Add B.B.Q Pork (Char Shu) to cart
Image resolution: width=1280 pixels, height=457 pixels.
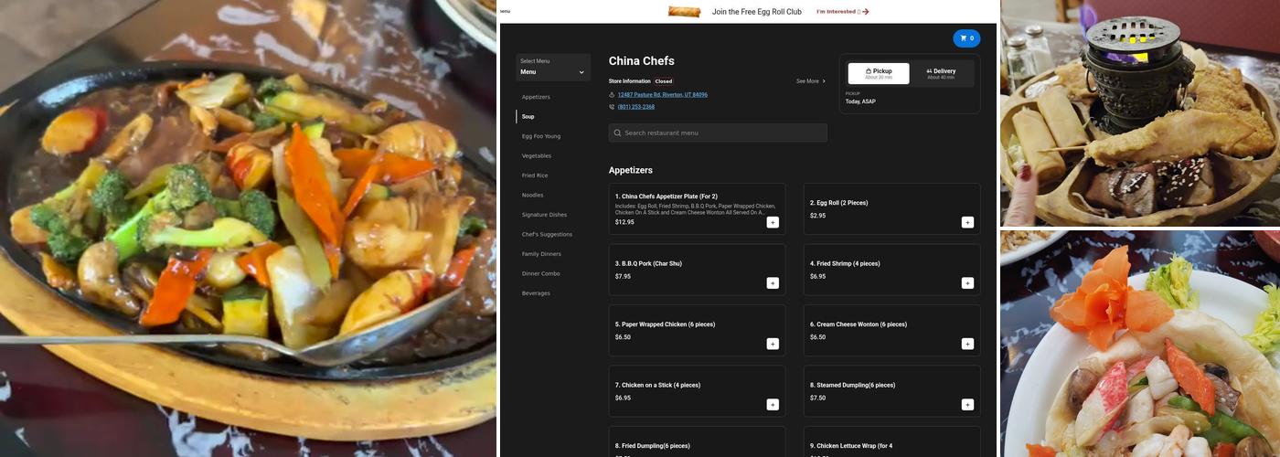[x=773, y=283]
